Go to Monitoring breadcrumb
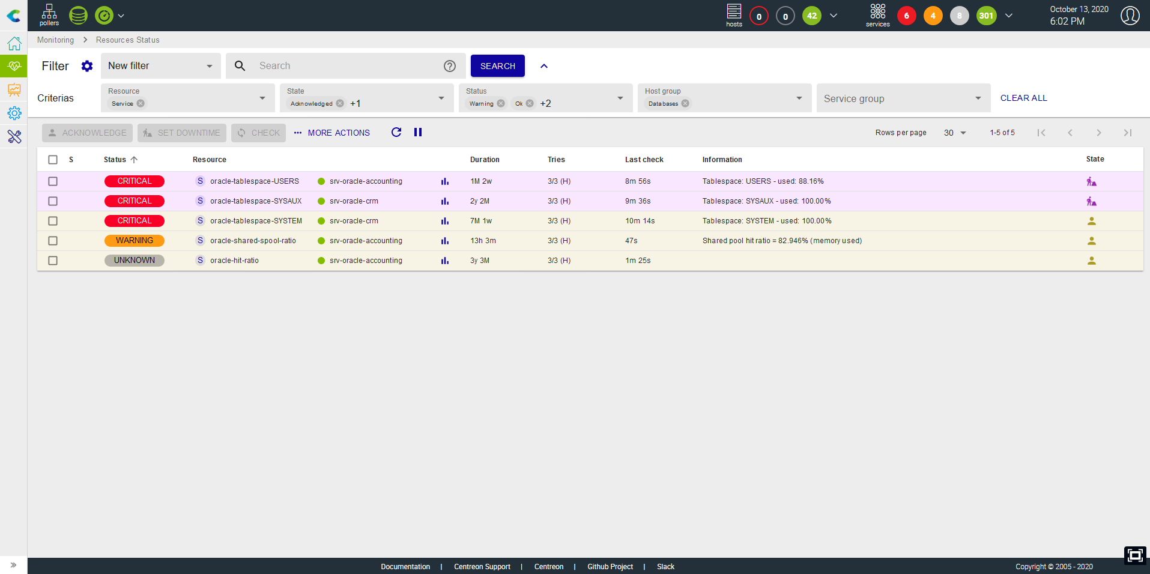This screenshot has width=1150, height=574. (55, 40)
